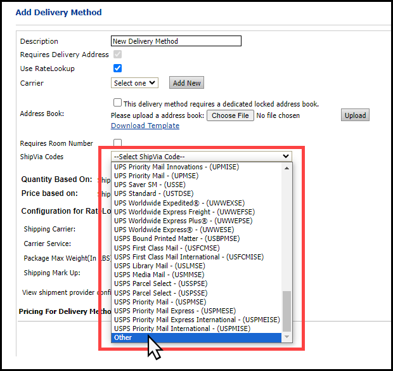Check dedicated locked address book option

coord(117,103)
